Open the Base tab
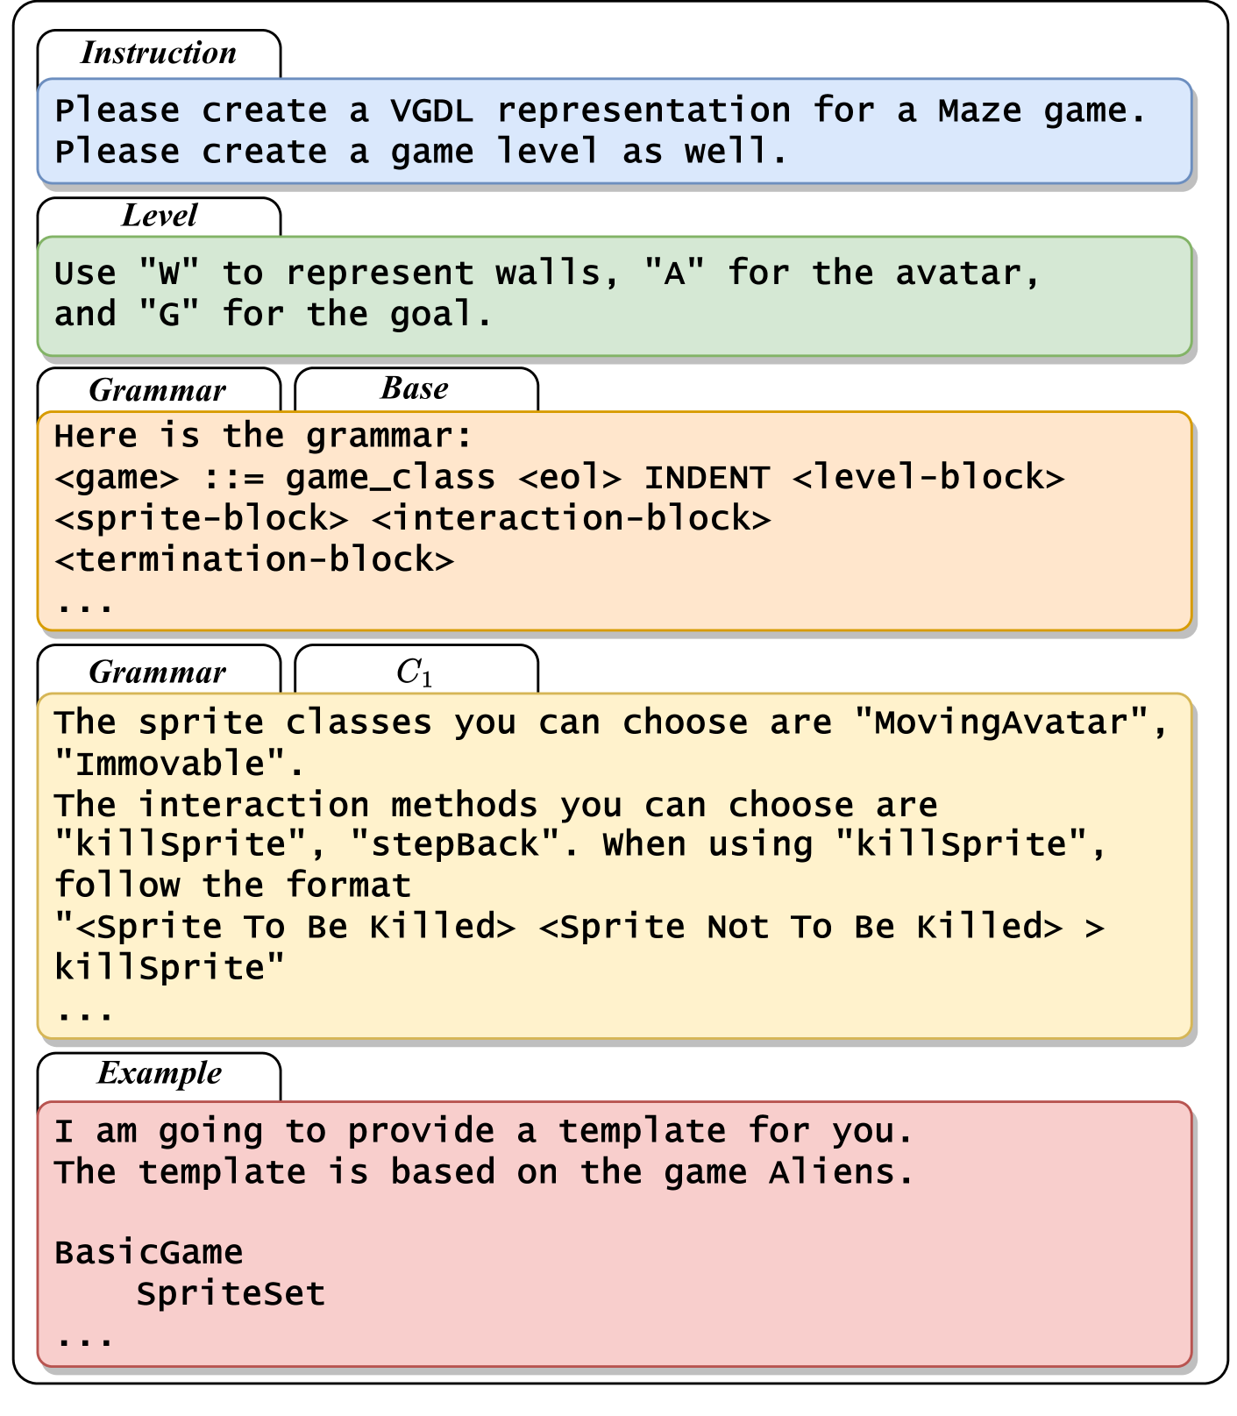The height and width of the screenshot is (1416, 1237). [416, 388]
